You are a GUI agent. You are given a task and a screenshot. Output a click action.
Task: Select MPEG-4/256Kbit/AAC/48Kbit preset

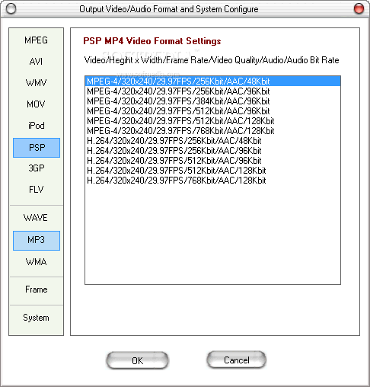(x=212, y=82)
